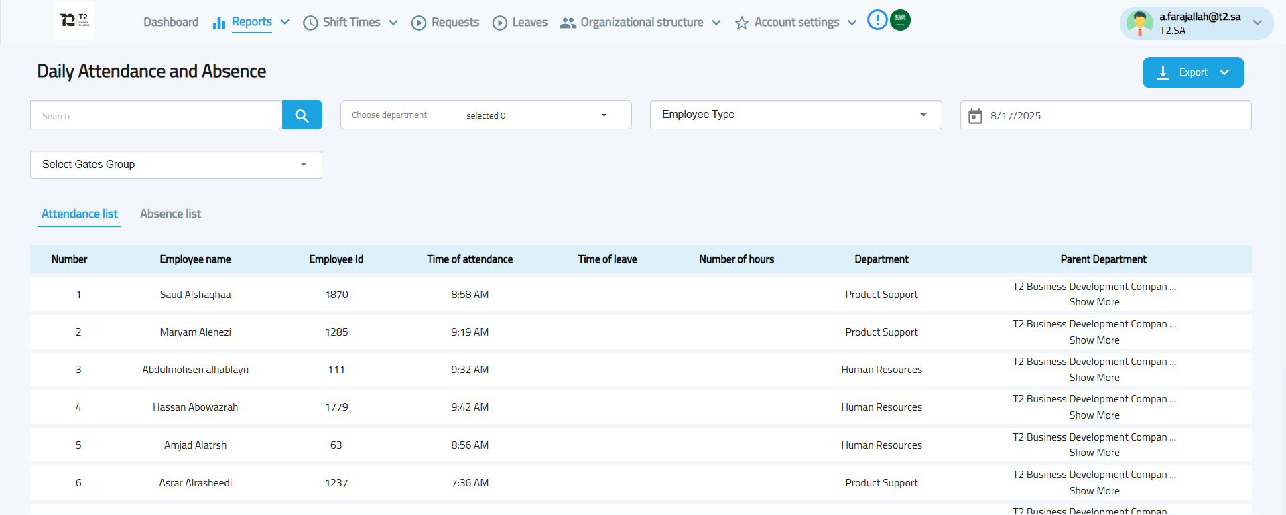Click the calendar icon beside the date

click(975, 116)
